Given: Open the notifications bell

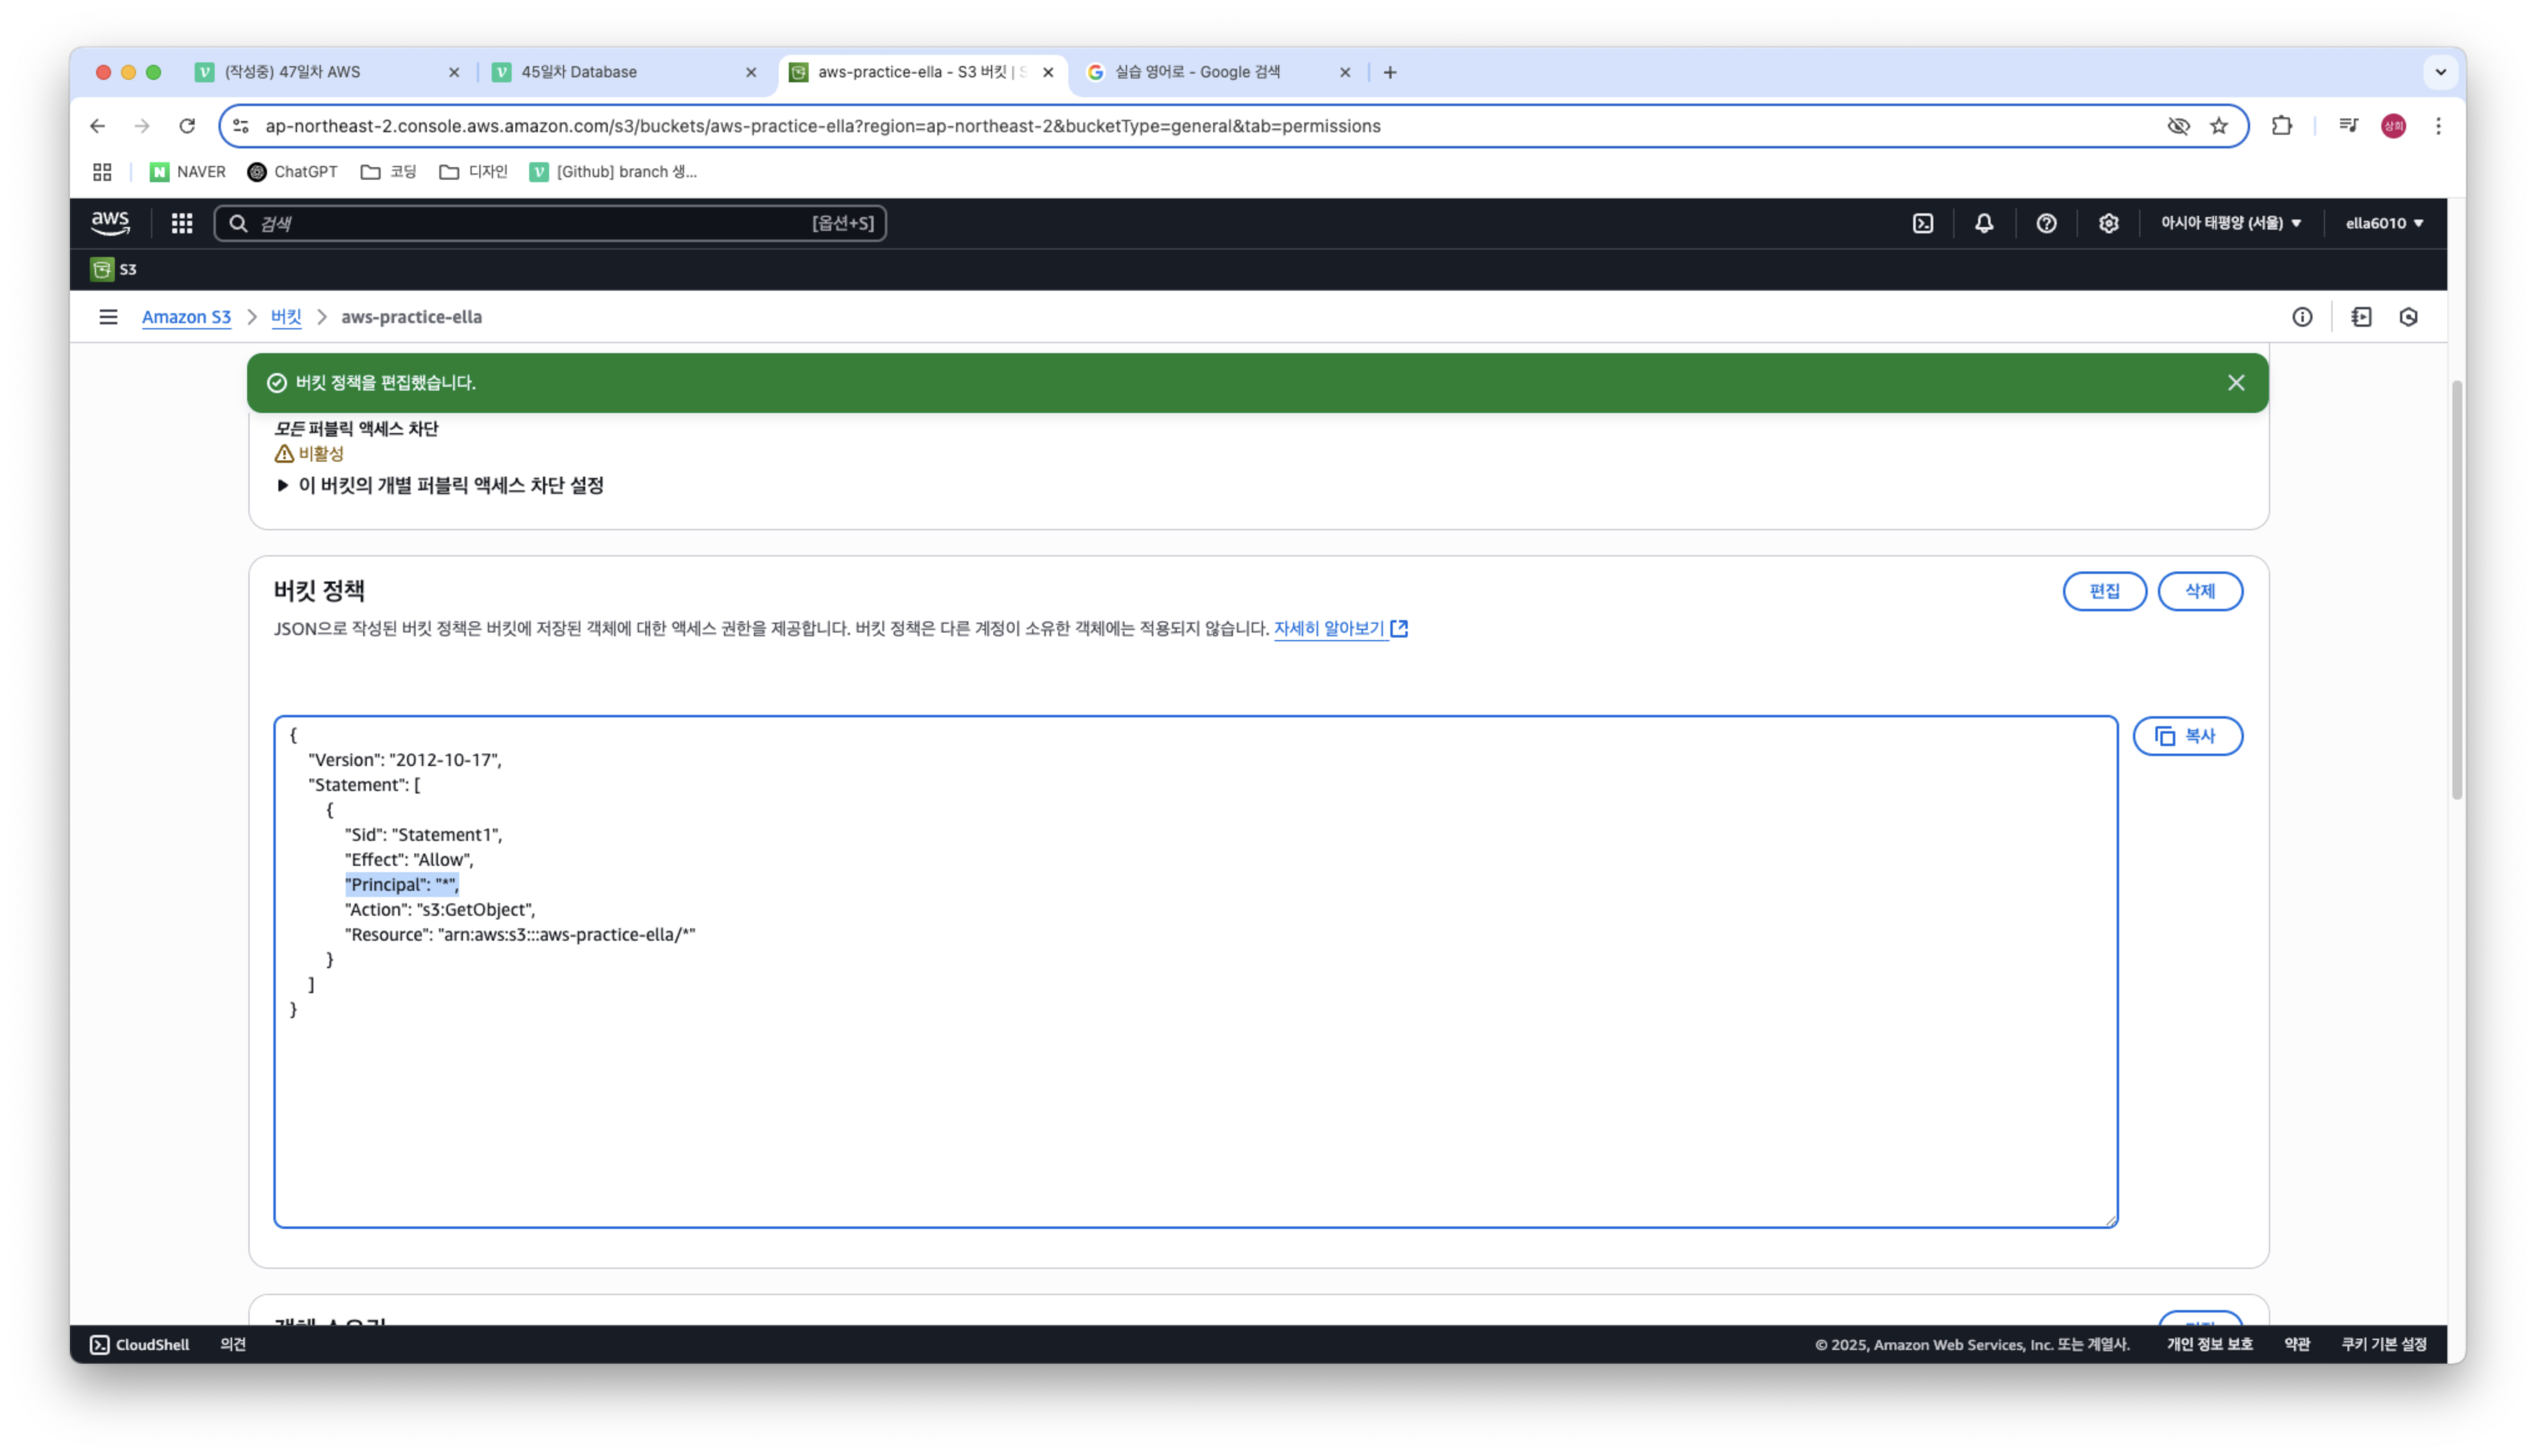Looking at the screenshot, I should [1984, 223].
